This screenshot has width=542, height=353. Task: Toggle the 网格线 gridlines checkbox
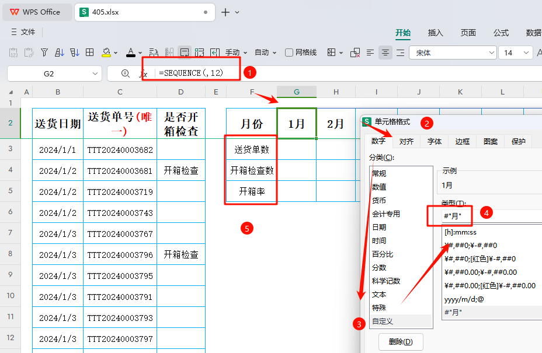click(x=289, y=53)
